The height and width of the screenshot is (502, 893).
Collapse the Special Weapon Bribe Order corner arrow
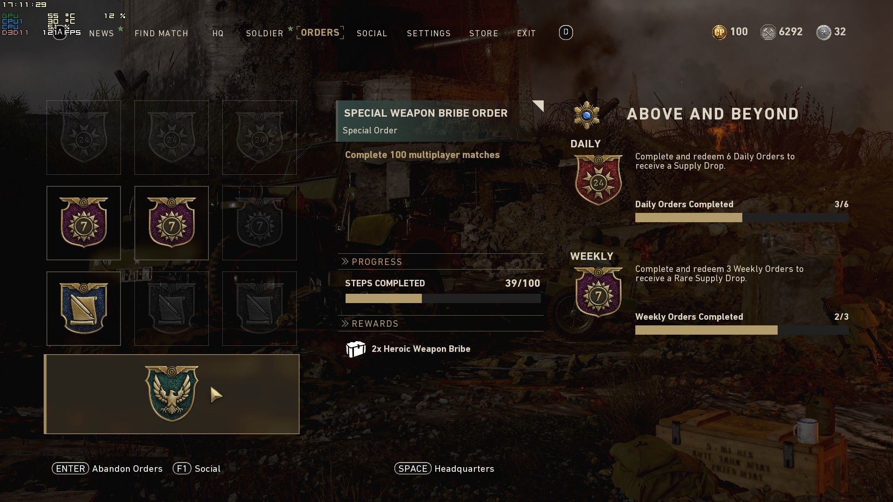pyautogui.click(x=538, y=106)
